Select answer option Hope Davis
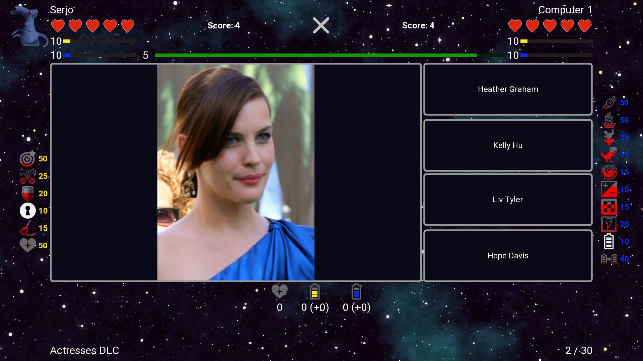Image resolution: width=643 pixels, height=361 pixels. click(x=508, y=255)
